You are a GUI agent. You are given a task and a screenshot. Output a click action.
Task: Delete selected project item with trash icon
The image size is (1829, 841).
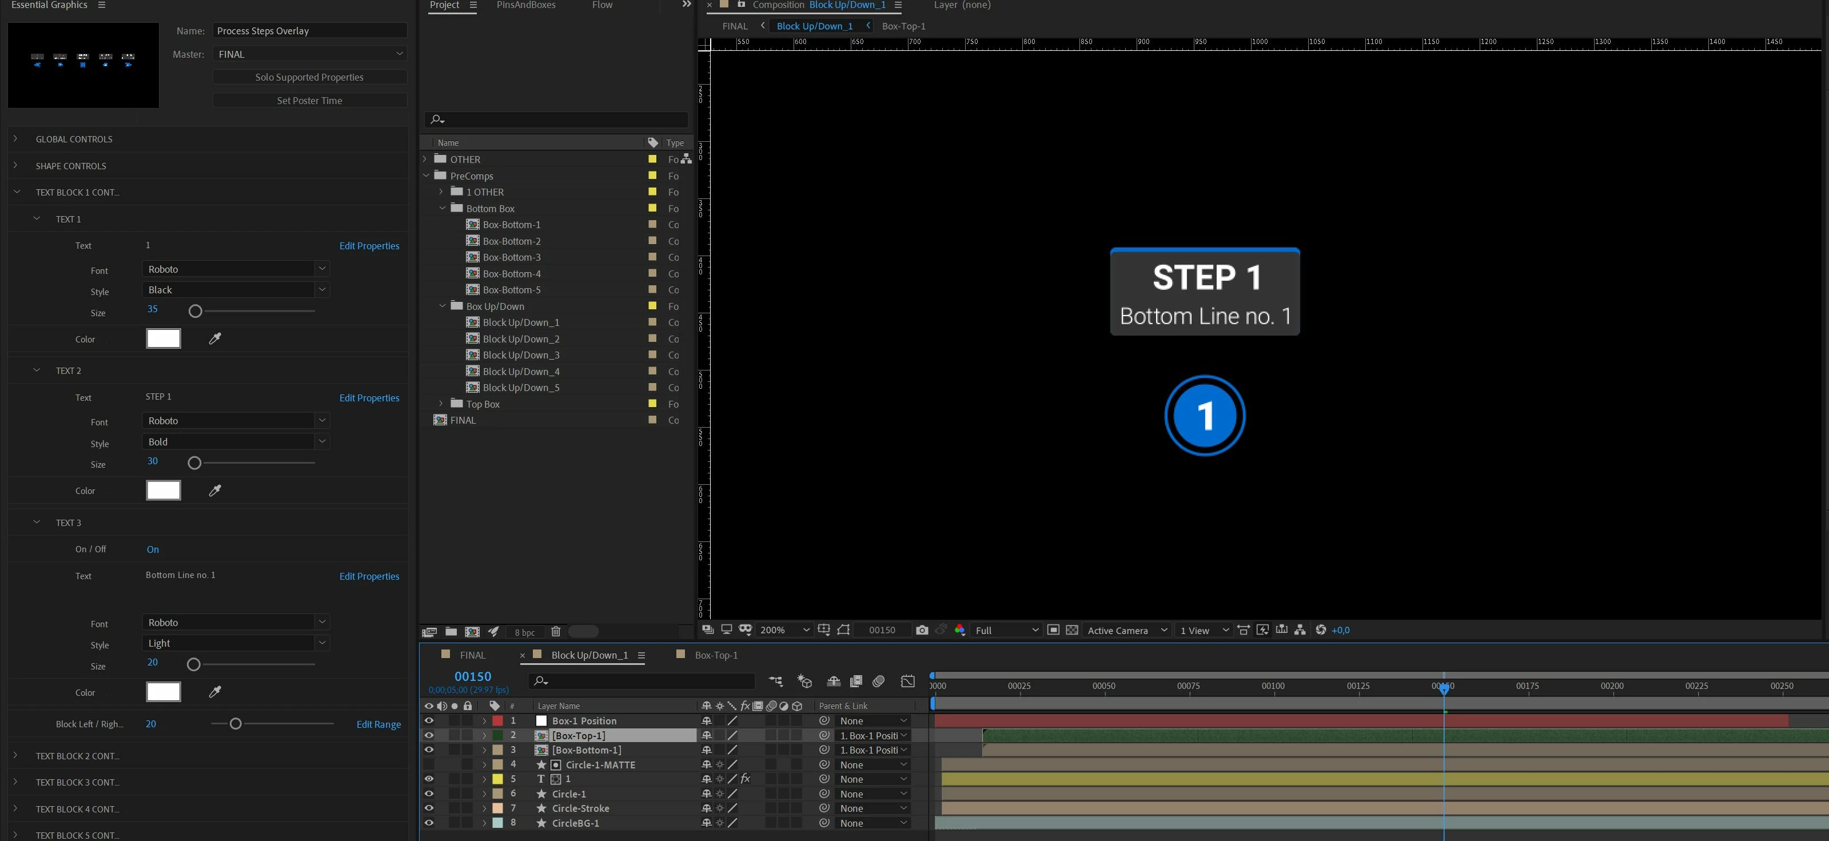pyautogui.click(x=556, y=632)
